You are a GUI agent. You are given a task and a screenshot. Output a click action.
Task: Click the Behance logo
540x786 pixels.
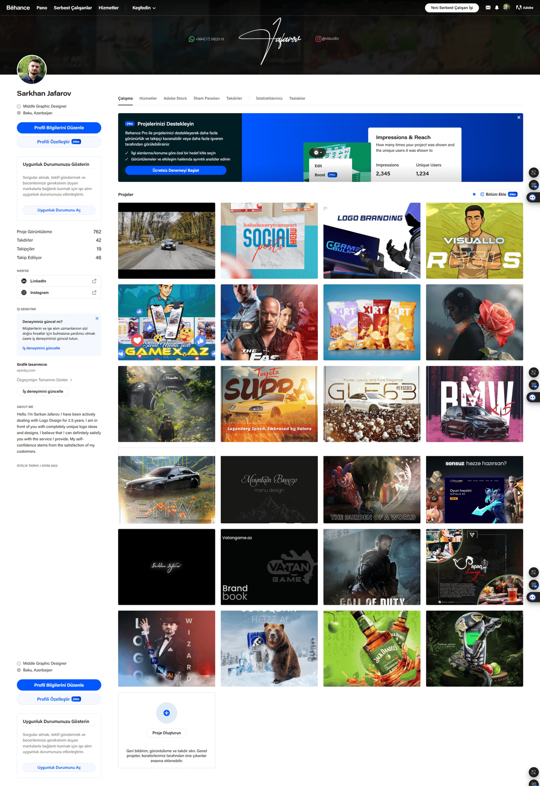tap(18, 7)
